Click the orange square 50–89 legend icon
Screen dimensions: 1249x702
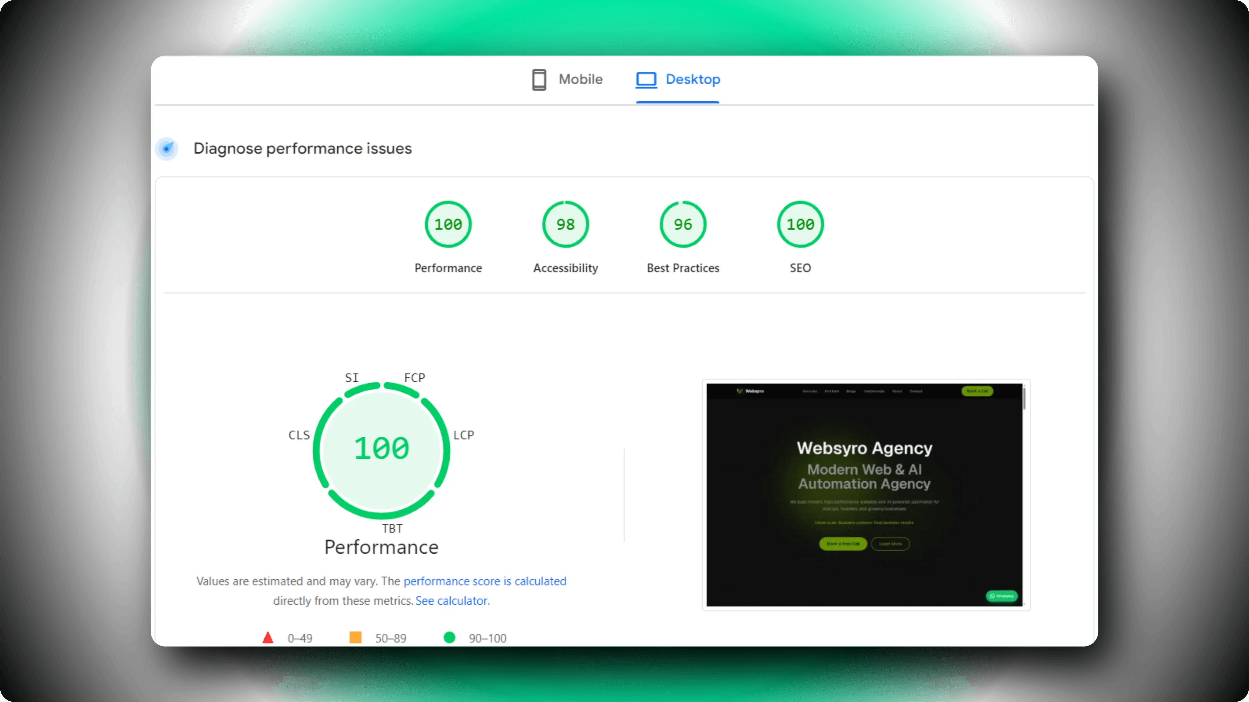355,638
